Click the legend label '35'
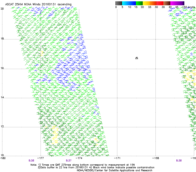The height and width of the screenshot is (172, 196). coord(163,7)
